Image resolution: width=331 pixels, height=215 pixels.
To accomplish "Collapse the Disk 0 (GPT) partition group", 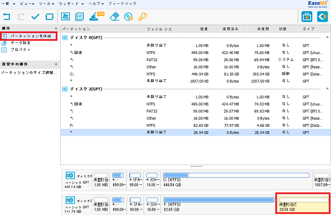I will click(327, 37).
